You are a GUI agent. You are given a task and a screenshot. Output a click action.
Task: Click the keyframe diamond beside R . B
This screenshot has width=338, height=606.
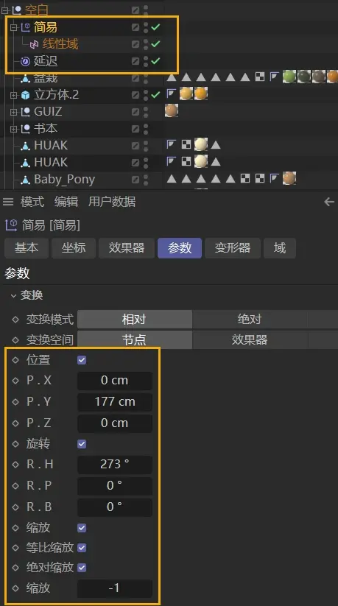15,507
